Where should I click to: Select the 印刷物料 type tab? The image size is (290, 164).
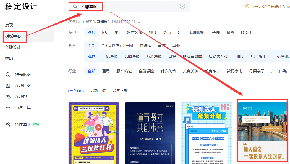[x=198, y=33]
